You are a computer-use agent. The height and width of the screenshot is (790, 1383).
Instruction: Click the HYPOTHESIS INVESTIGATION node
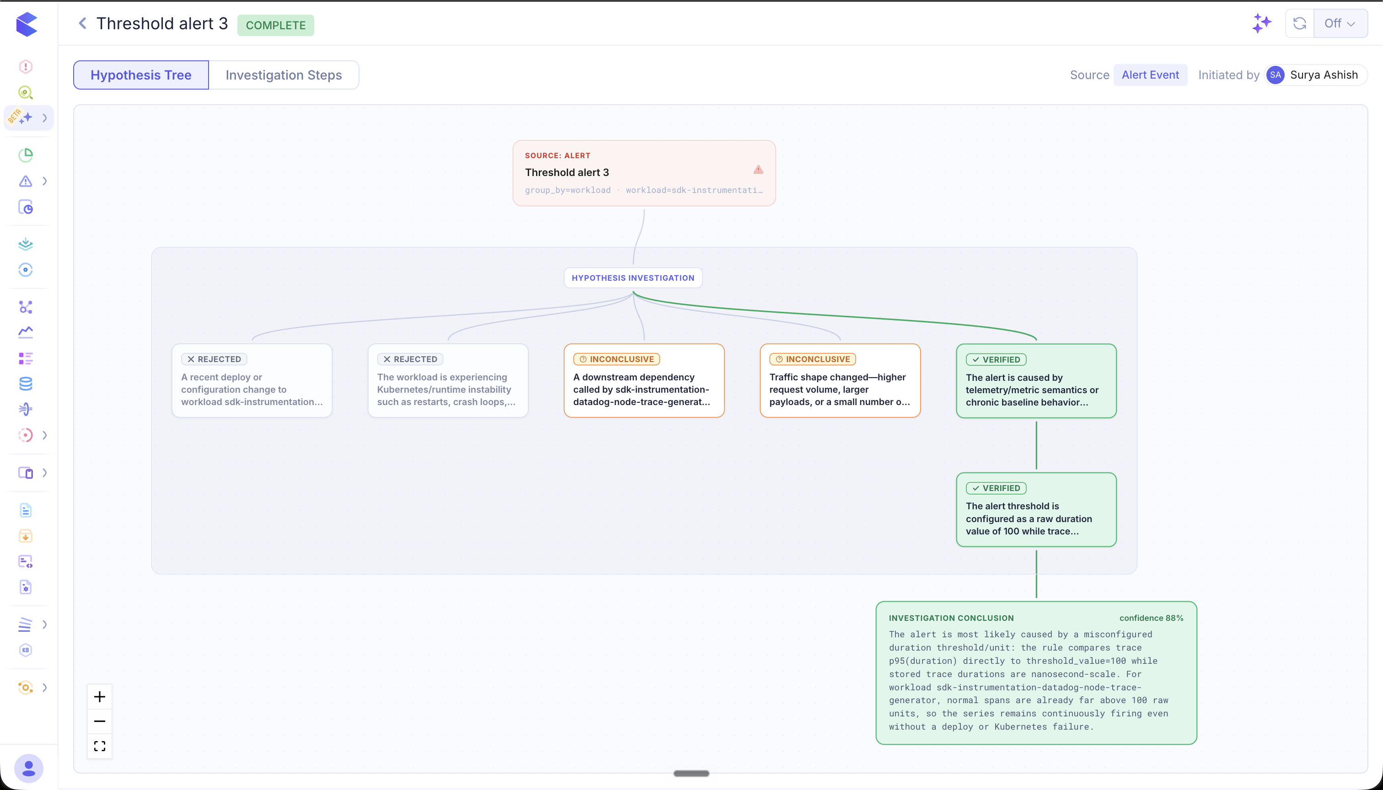(633, 278)
